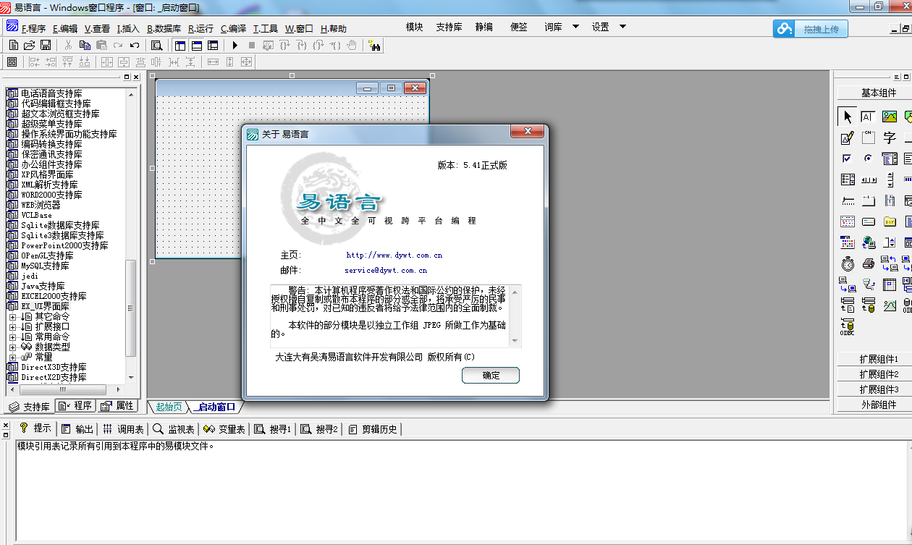
Task: Switch to the 属性 panel tab
Action: 117,406
